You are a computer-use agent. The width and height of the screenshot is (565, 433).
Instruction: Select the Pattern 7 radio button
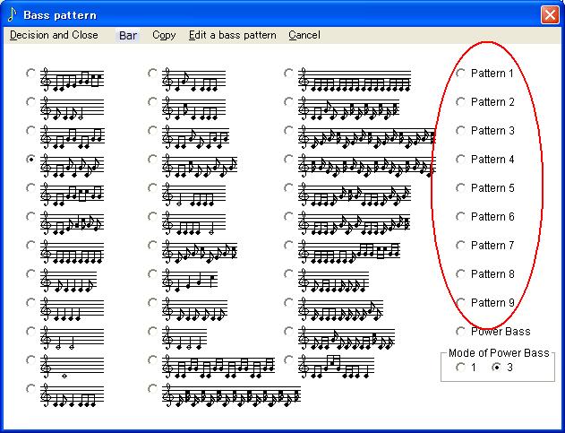(461, 246)
